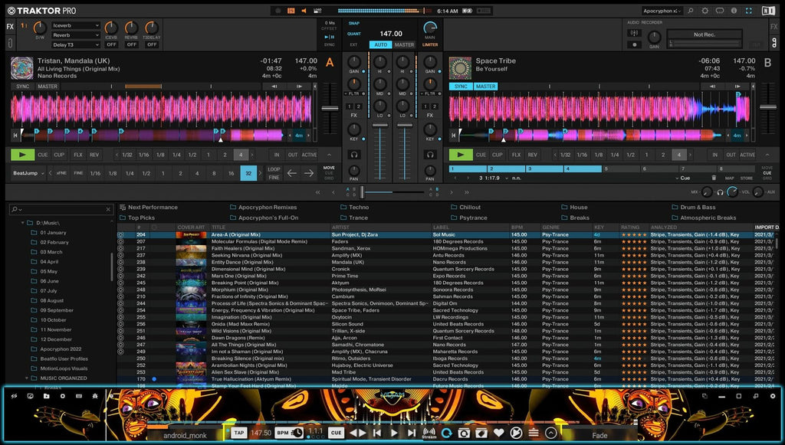
Task: Toggle SYNC on Deck A
Action: point(21,87)
